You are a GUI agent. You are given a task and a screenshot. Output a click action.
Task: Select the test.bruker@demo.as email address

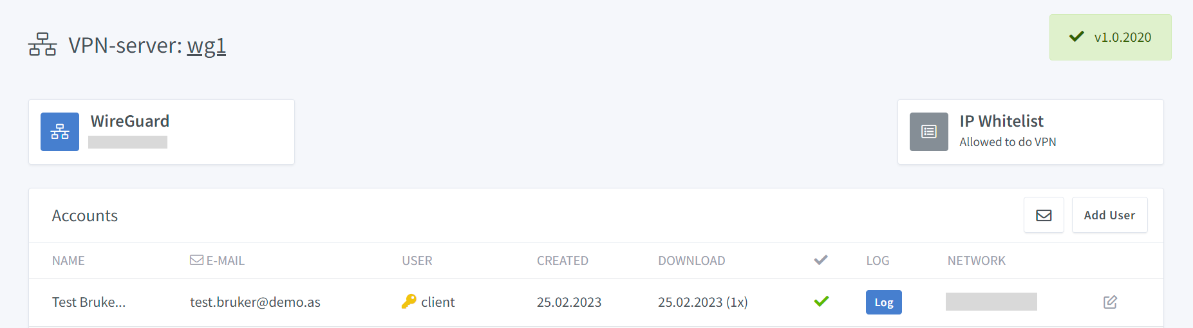(x=255, y=302)
